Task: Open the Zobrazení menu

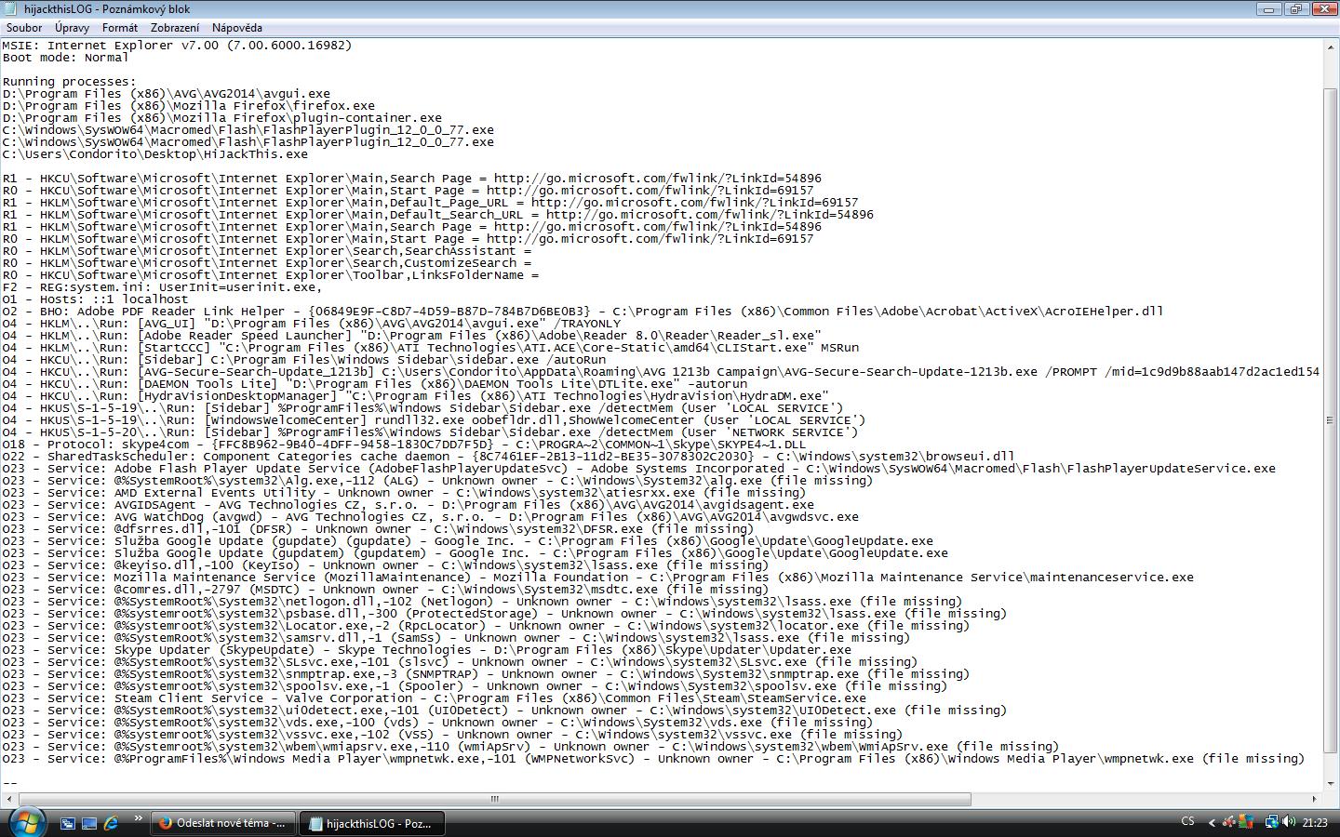Action: 175,28
